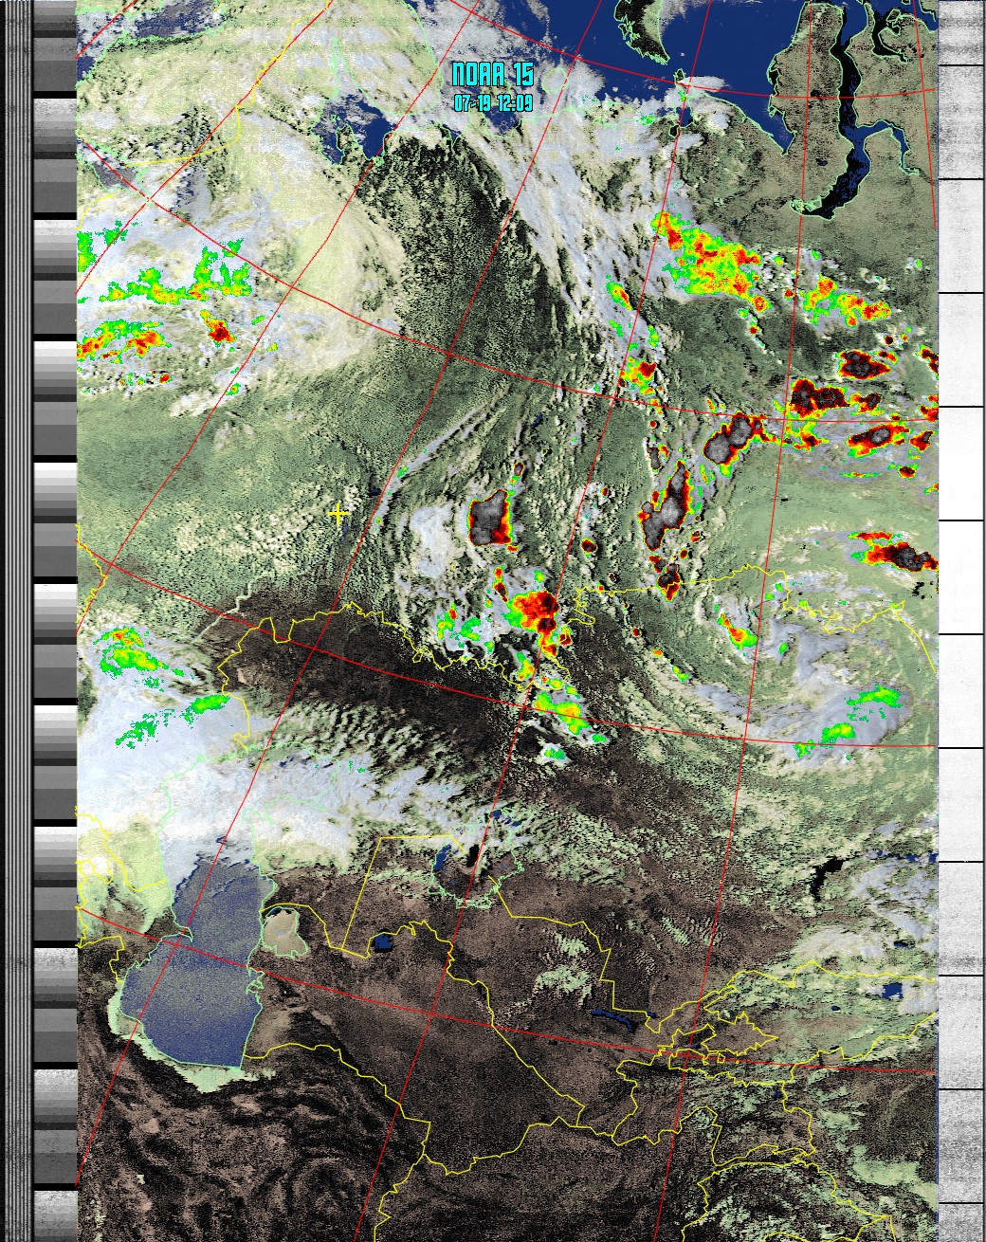Click the gray noise strip on the right edge
986x1242 pixels.
(960, 616)
